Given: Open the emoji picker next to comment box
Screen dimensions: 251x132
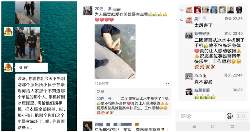Looking at the screenshot, I should pyautogui.click(x=230, y=116).
